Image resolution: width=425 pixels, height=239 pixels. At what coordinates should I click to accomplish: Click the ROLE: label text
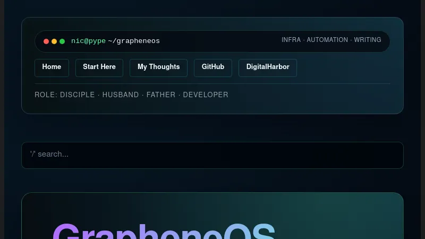pyautogui.click(x=46, y=95)
